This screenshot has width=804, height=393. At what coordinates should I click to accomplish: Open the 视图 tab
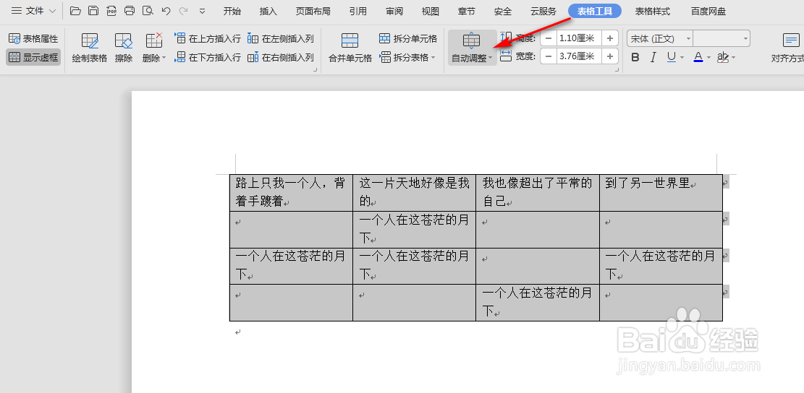[430, 12]
